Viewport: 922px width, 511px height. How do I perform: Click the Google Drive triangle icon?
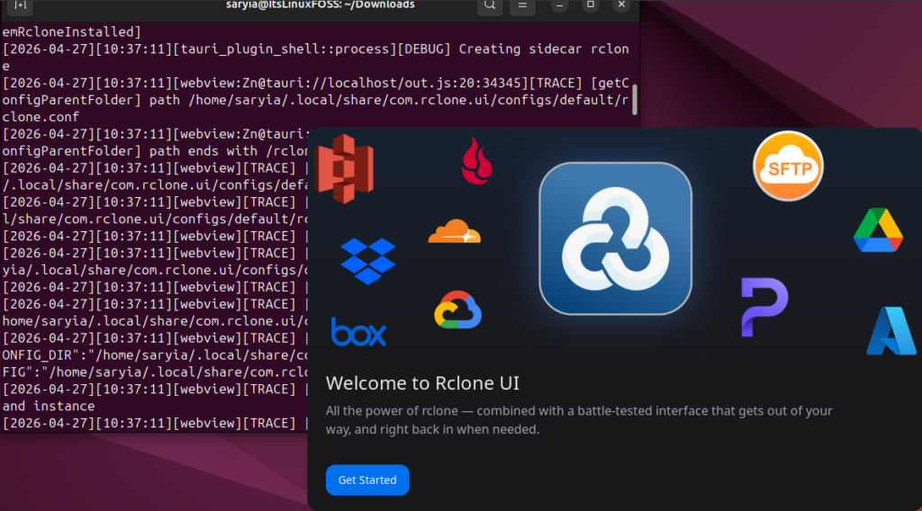(x=878, y=230)
